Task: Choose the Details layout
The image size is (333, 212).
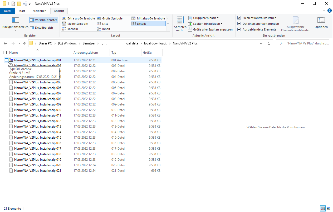Action: pos(148,24)
